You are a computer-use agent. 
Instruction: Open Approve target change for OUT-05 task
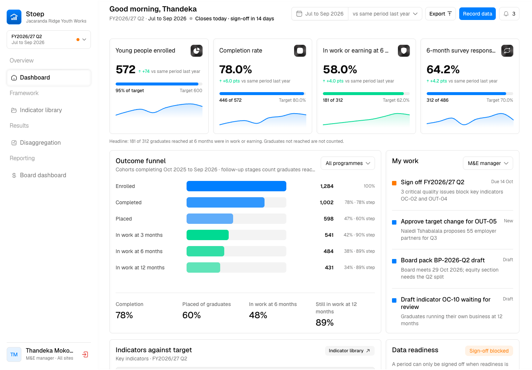coord(453,229)
